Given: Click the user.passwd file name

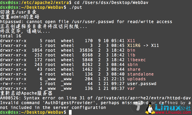Looking at the screenshot, I should (142, 83).
